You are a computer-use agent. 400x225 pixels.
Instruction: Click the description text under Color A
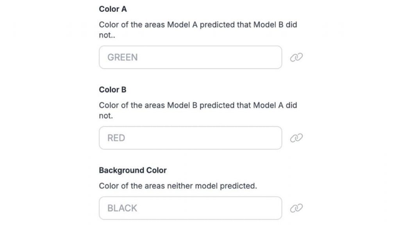(x=198, y=25)
